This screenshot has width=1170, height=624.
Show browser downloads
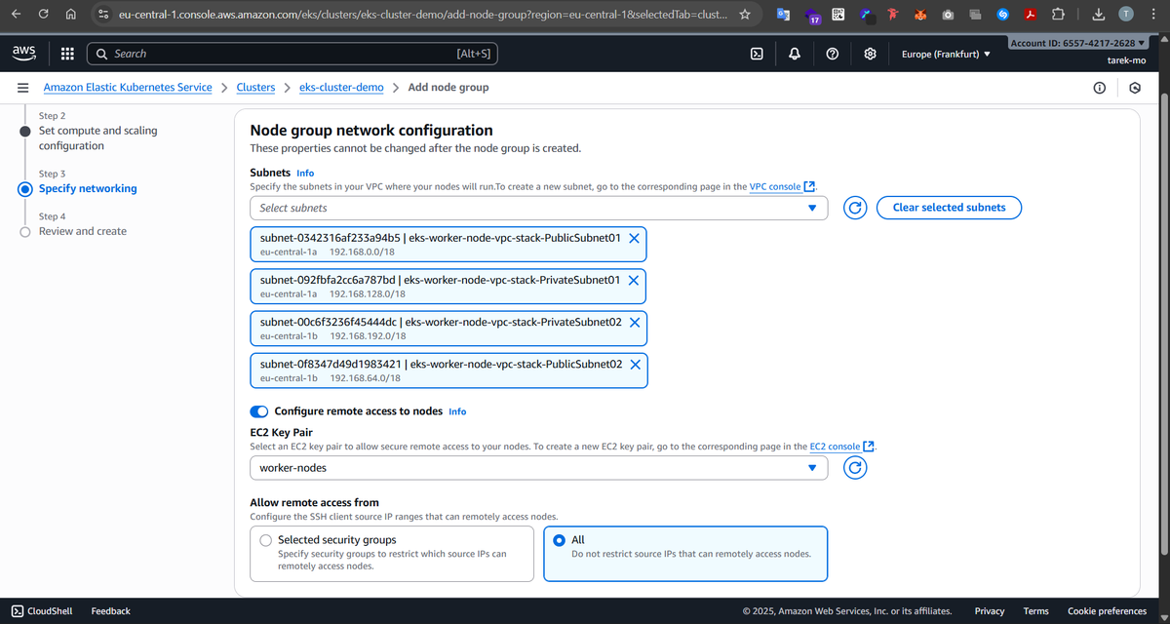(1099, 15)
